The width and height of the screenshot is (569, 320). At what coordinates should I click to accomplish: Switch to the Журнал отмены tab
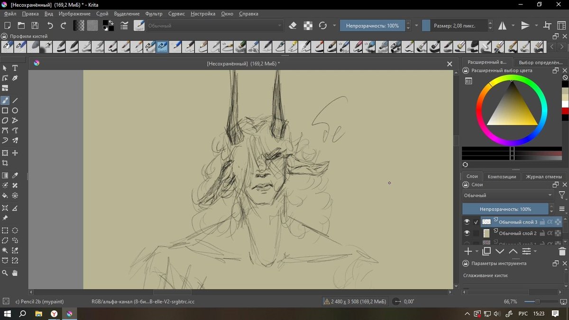coord(543,176)
